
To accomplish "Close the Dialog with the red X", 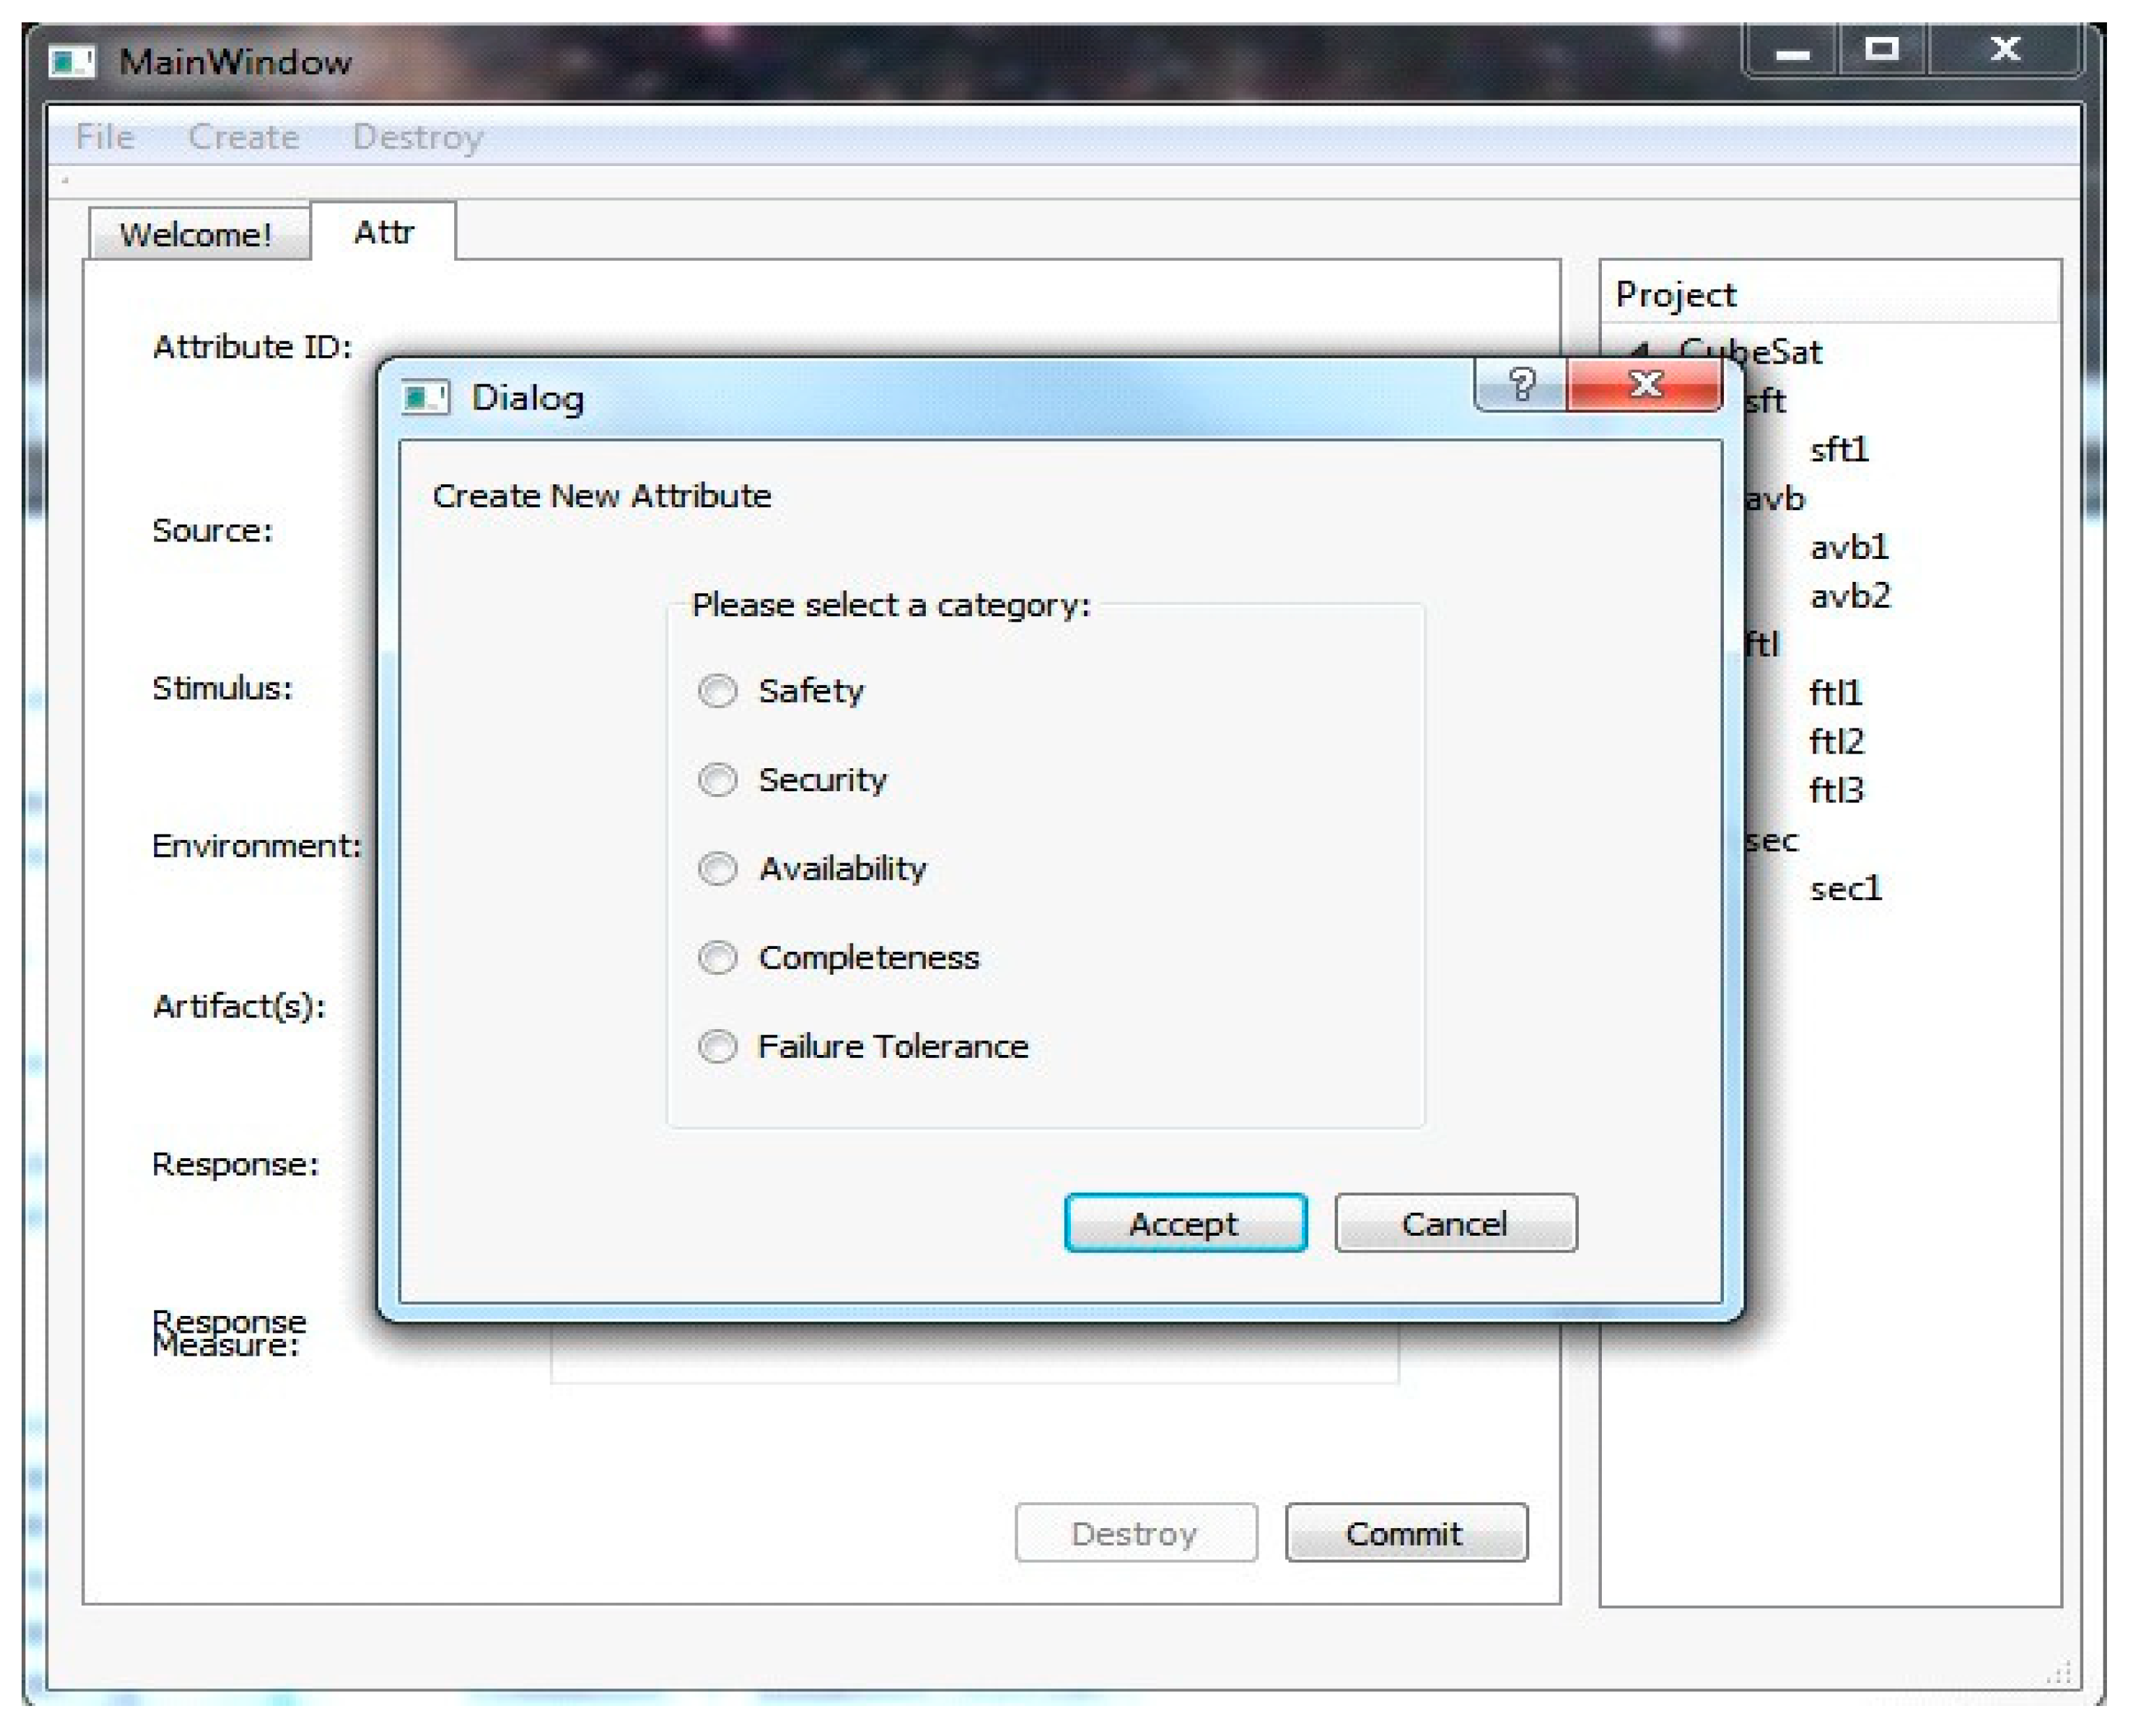I will coord(1645,384).
